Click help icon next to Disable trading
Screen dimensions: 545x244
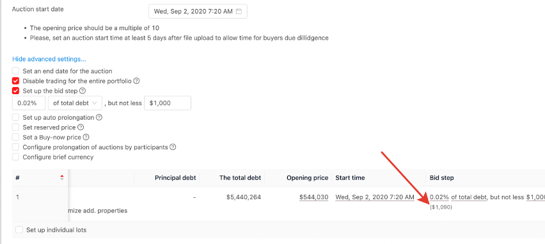tap(137, 81)
